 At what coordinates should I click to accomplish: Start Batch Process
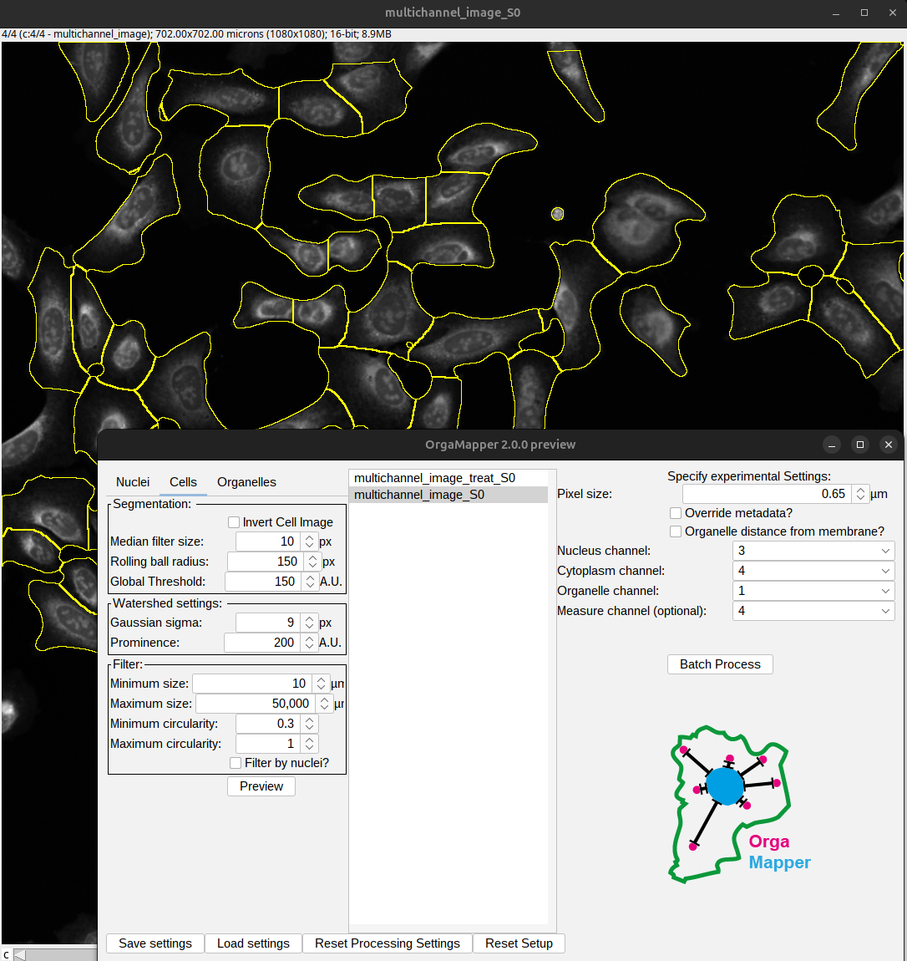pyautogui.click(x=720, y=664)
